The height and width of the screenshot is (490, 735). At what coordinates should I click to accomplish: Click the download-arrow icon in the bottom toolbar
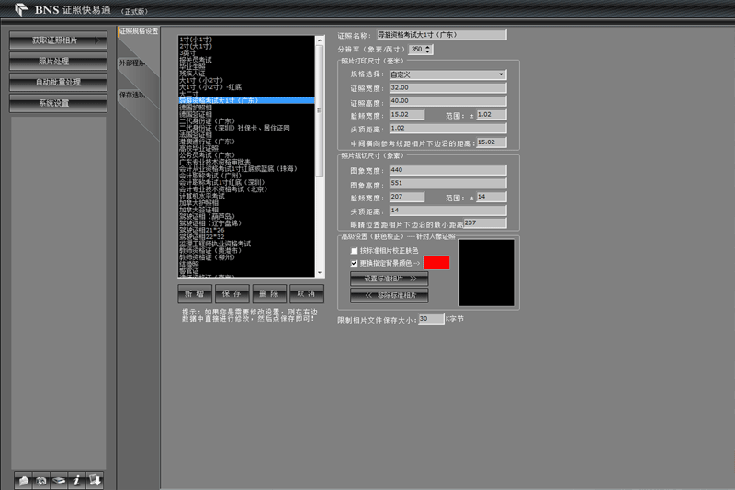95,480
